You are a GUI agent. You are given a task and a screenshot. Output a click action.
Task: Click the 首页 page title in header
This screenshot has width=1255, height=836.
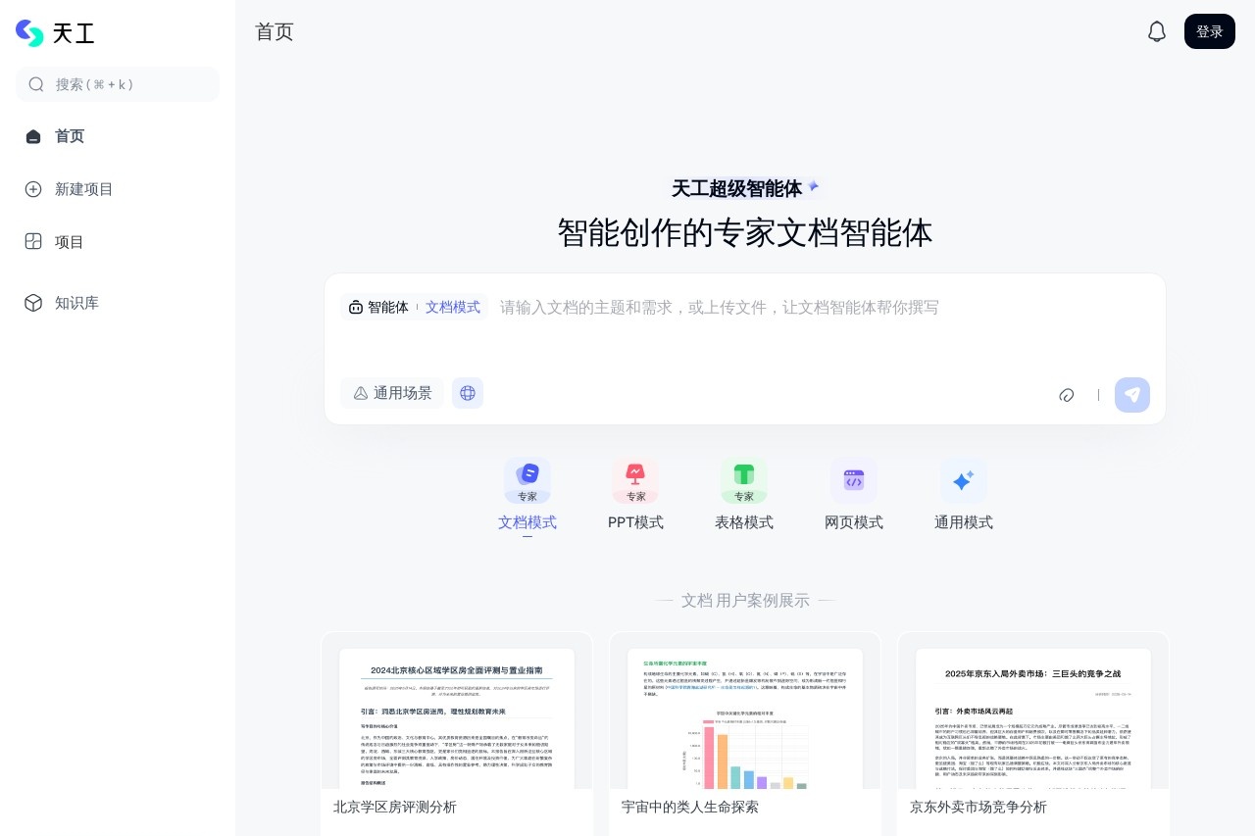click(275, 31)
